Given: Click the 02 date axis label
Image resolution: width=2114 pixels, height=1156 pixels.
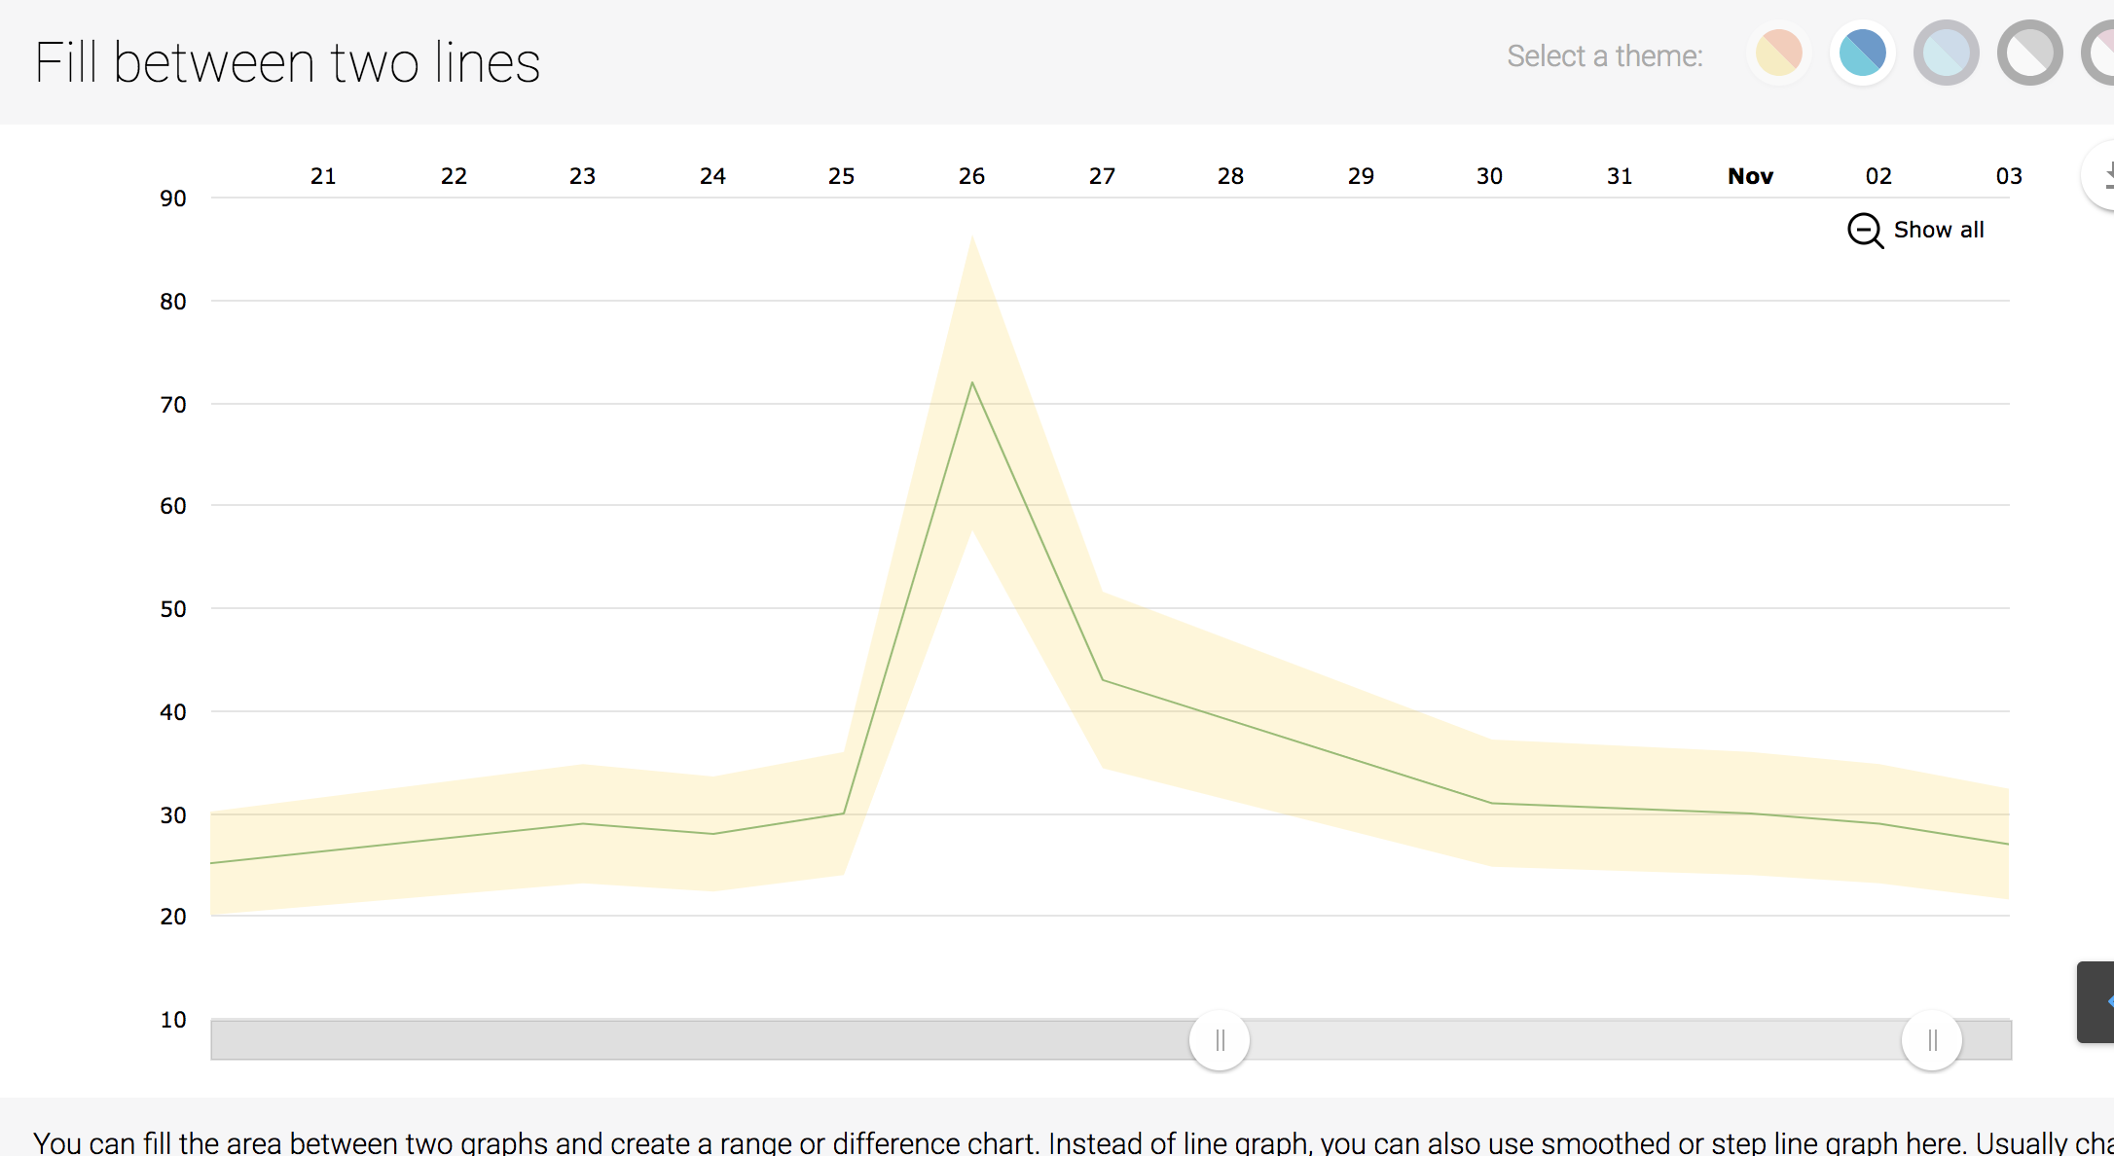Looking at the screenshot, I should click(x=1877, y=176).
